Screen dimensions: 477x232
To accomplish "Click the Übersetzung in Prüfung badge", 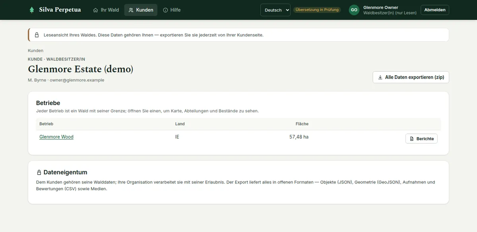I will click(317, 10).
